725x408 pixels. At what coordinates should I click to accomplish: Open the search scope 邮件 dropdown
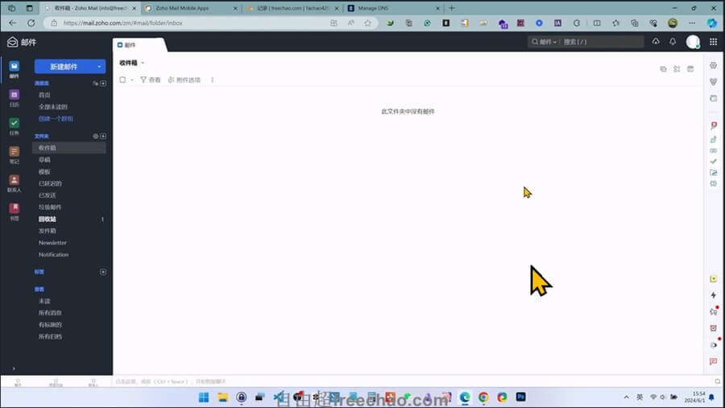pyautogui.click(x=545, y=42)
